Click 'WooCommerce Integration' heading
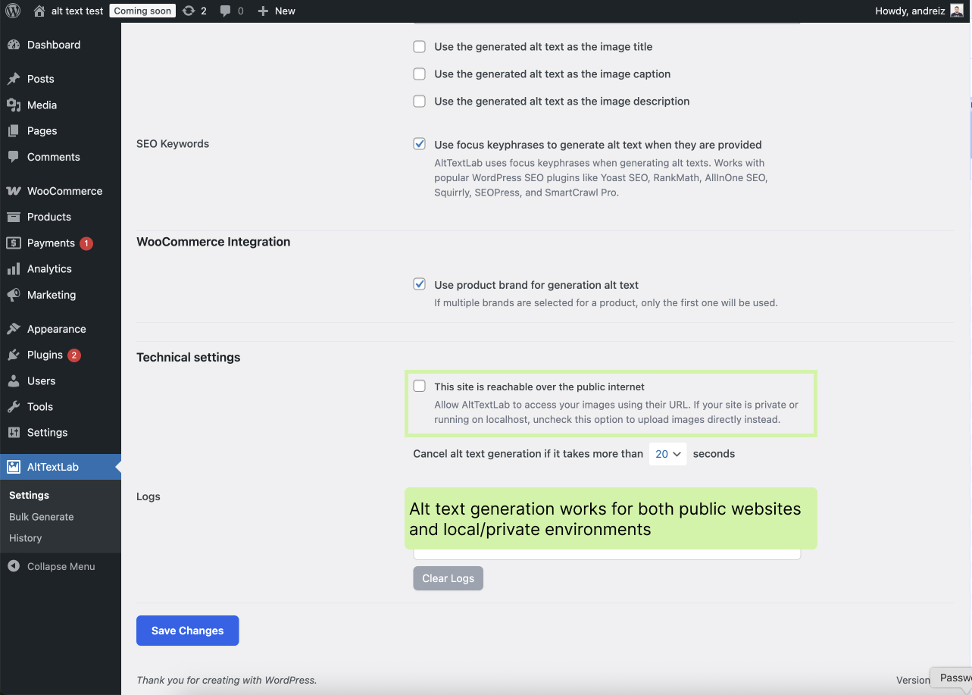Image resolution: width=972 pixels, height=695 pixels. 214,242
